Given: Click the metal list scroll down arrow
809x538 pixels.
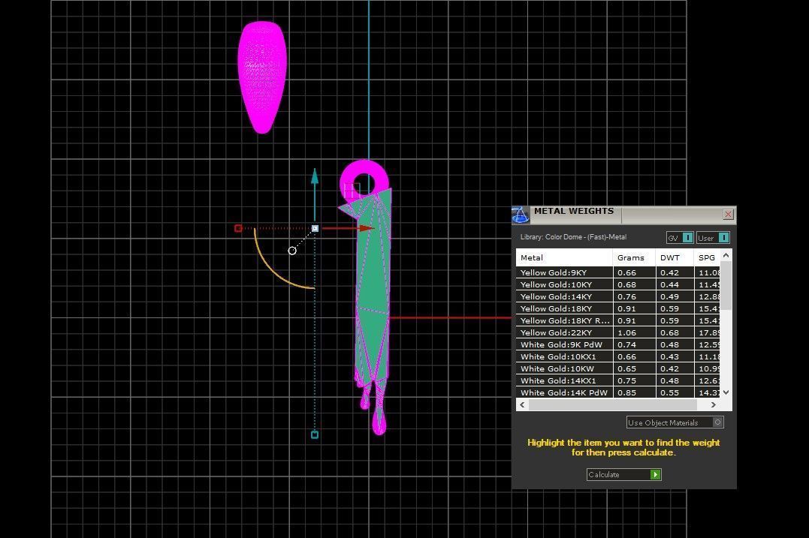Looking at the screenshot, I should 726,392.
